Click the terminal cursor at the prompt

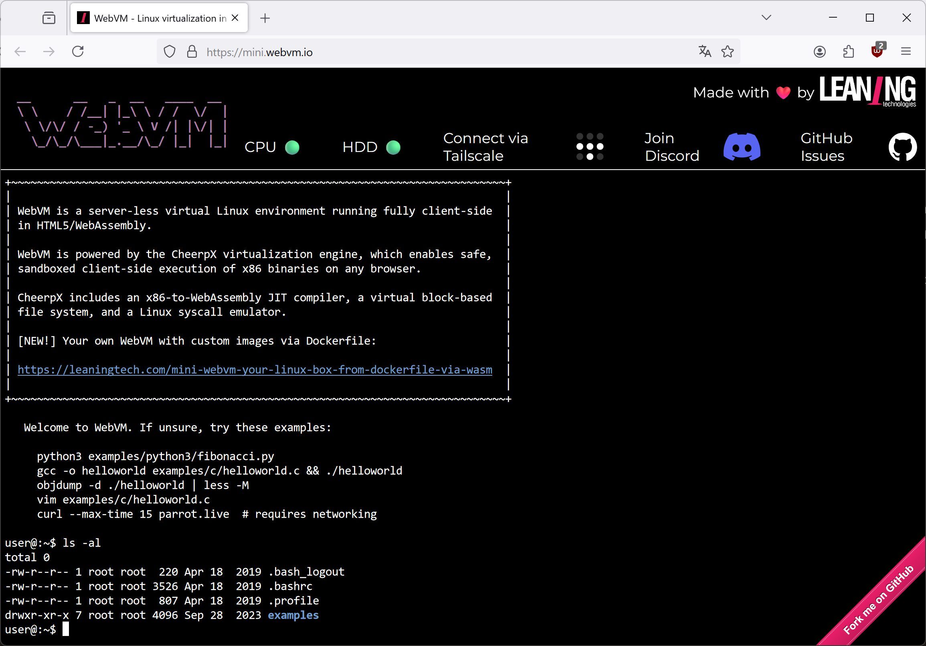click(66, 629)
